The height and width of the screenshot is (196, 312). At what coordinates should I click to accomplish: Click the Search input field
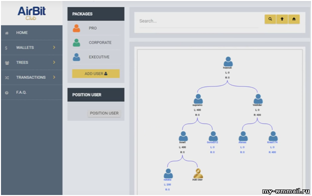pos(199,21)
